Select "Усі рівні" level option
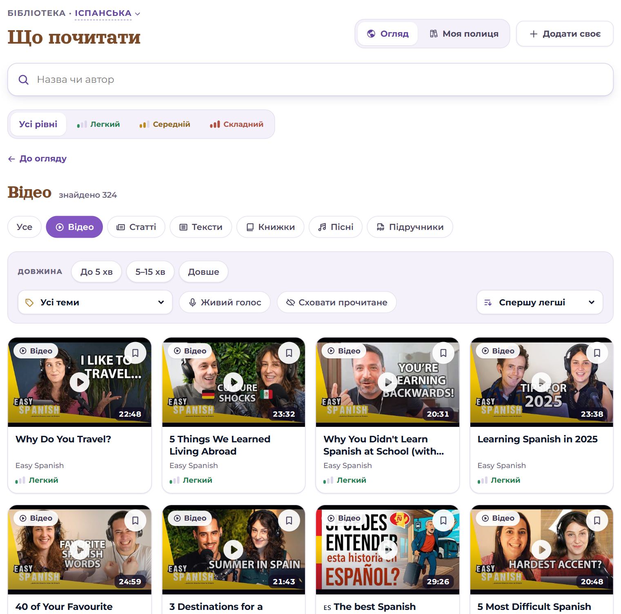 point(38,124)
